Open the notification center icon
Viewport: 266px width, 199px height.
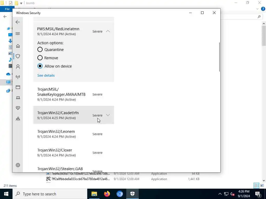[x=258, y=194]
